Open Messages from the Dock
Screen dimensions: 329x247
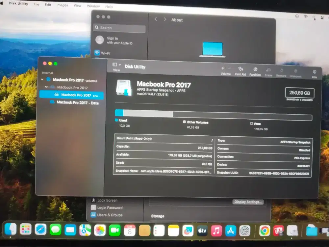tap(55, 230)
